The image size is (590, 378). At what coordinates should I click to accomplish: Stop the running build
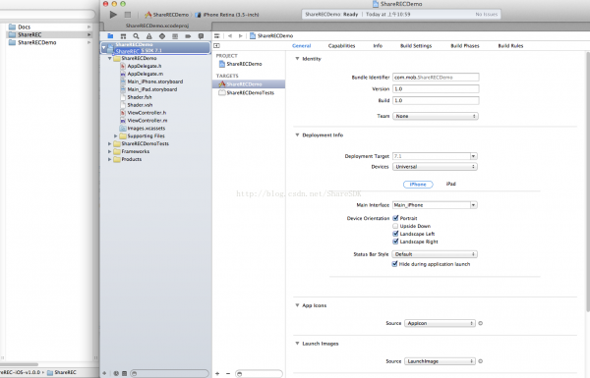[128, 15]
